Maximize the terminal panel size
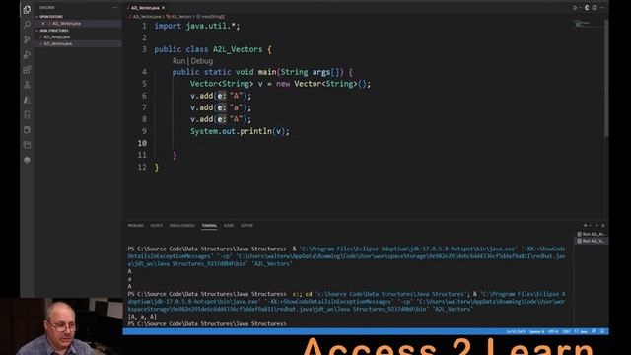This screenshot has height=355, width=631. pyautogui.click(x=596, y=226)
